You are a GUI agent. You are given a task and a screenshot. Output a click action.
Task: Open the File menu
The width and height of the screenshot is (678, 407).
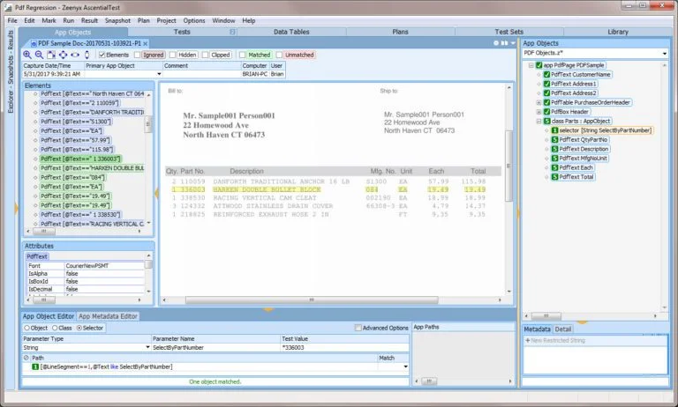(12, 21)
